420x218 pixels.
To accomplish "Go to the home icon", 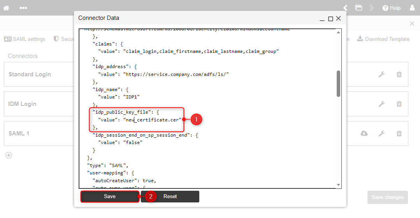I will click(x=6, y=8).
